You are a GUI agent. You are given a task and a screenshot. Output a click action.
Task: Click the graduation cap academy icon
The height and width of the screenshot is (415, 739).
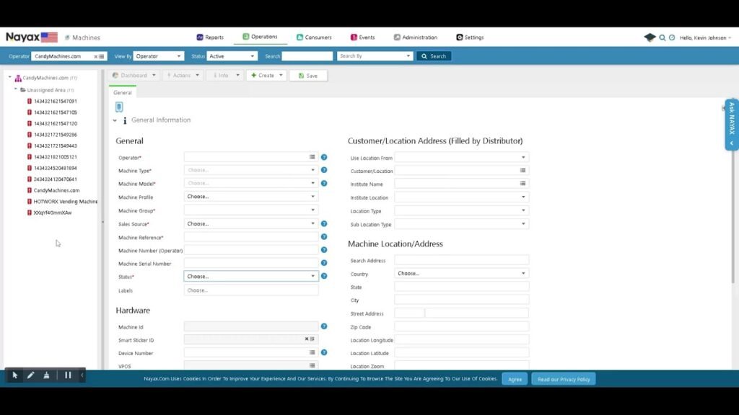pos(650,37)
